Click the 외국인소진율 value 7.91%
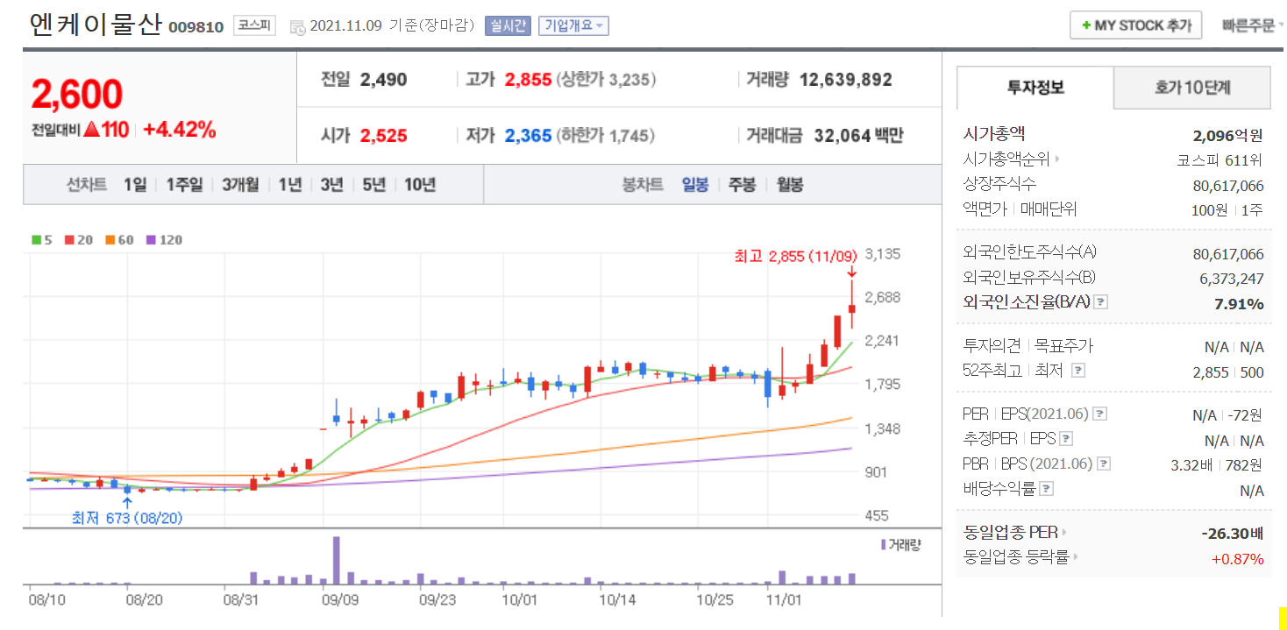The width and height of the screenshot is (1287, 630). [1239, 304]
